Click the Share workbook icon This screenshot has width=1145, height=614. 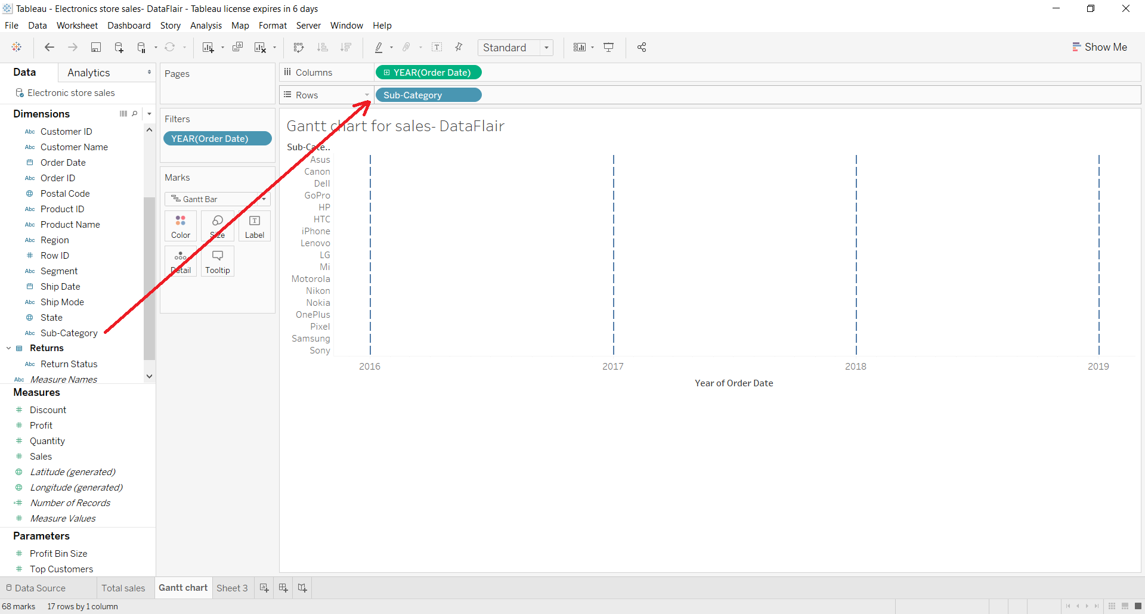click(x=642, y=47)
